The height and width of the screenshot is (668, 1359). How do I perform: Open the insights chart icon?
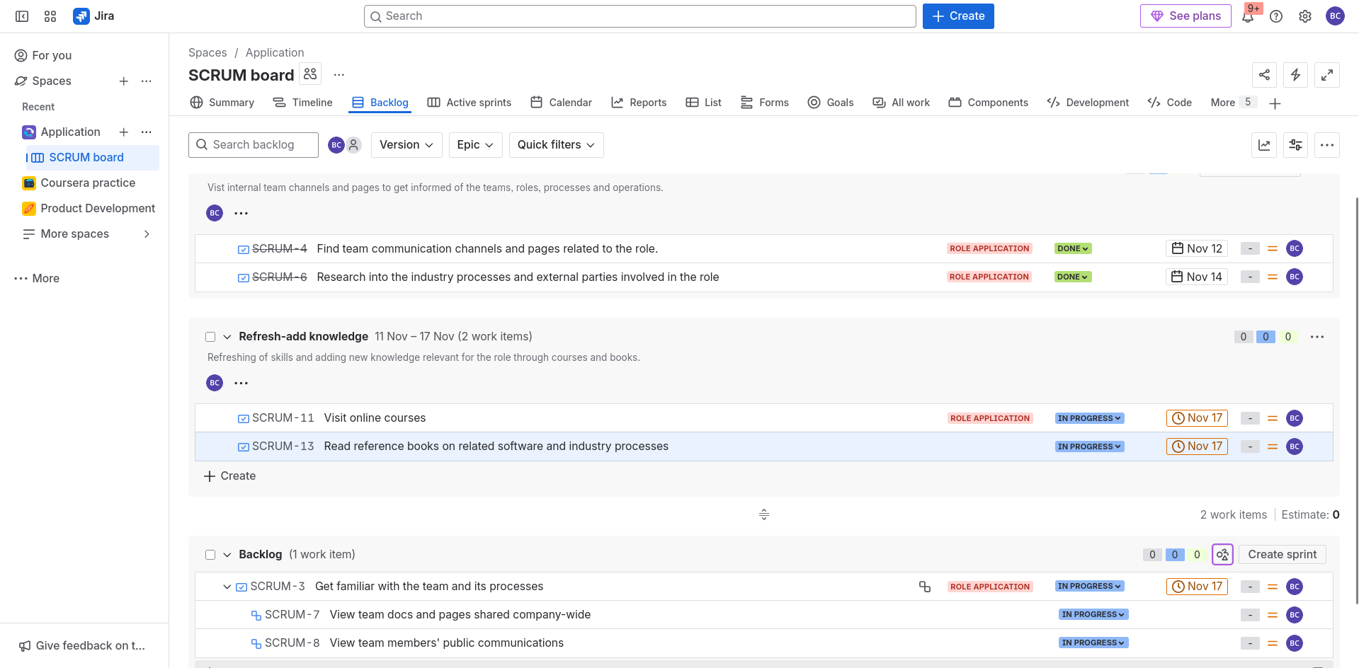coord(1264,145)
